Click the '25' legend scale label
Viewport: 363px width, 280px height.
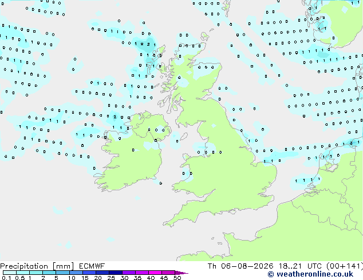tap(111, 278)
